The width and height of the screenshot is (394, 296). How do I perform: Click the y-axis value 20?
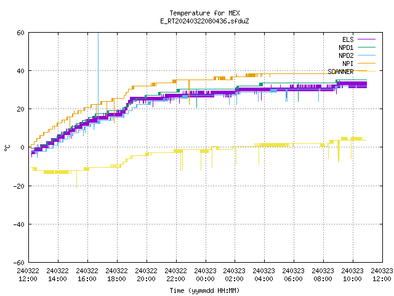click(x=20, y=109)
